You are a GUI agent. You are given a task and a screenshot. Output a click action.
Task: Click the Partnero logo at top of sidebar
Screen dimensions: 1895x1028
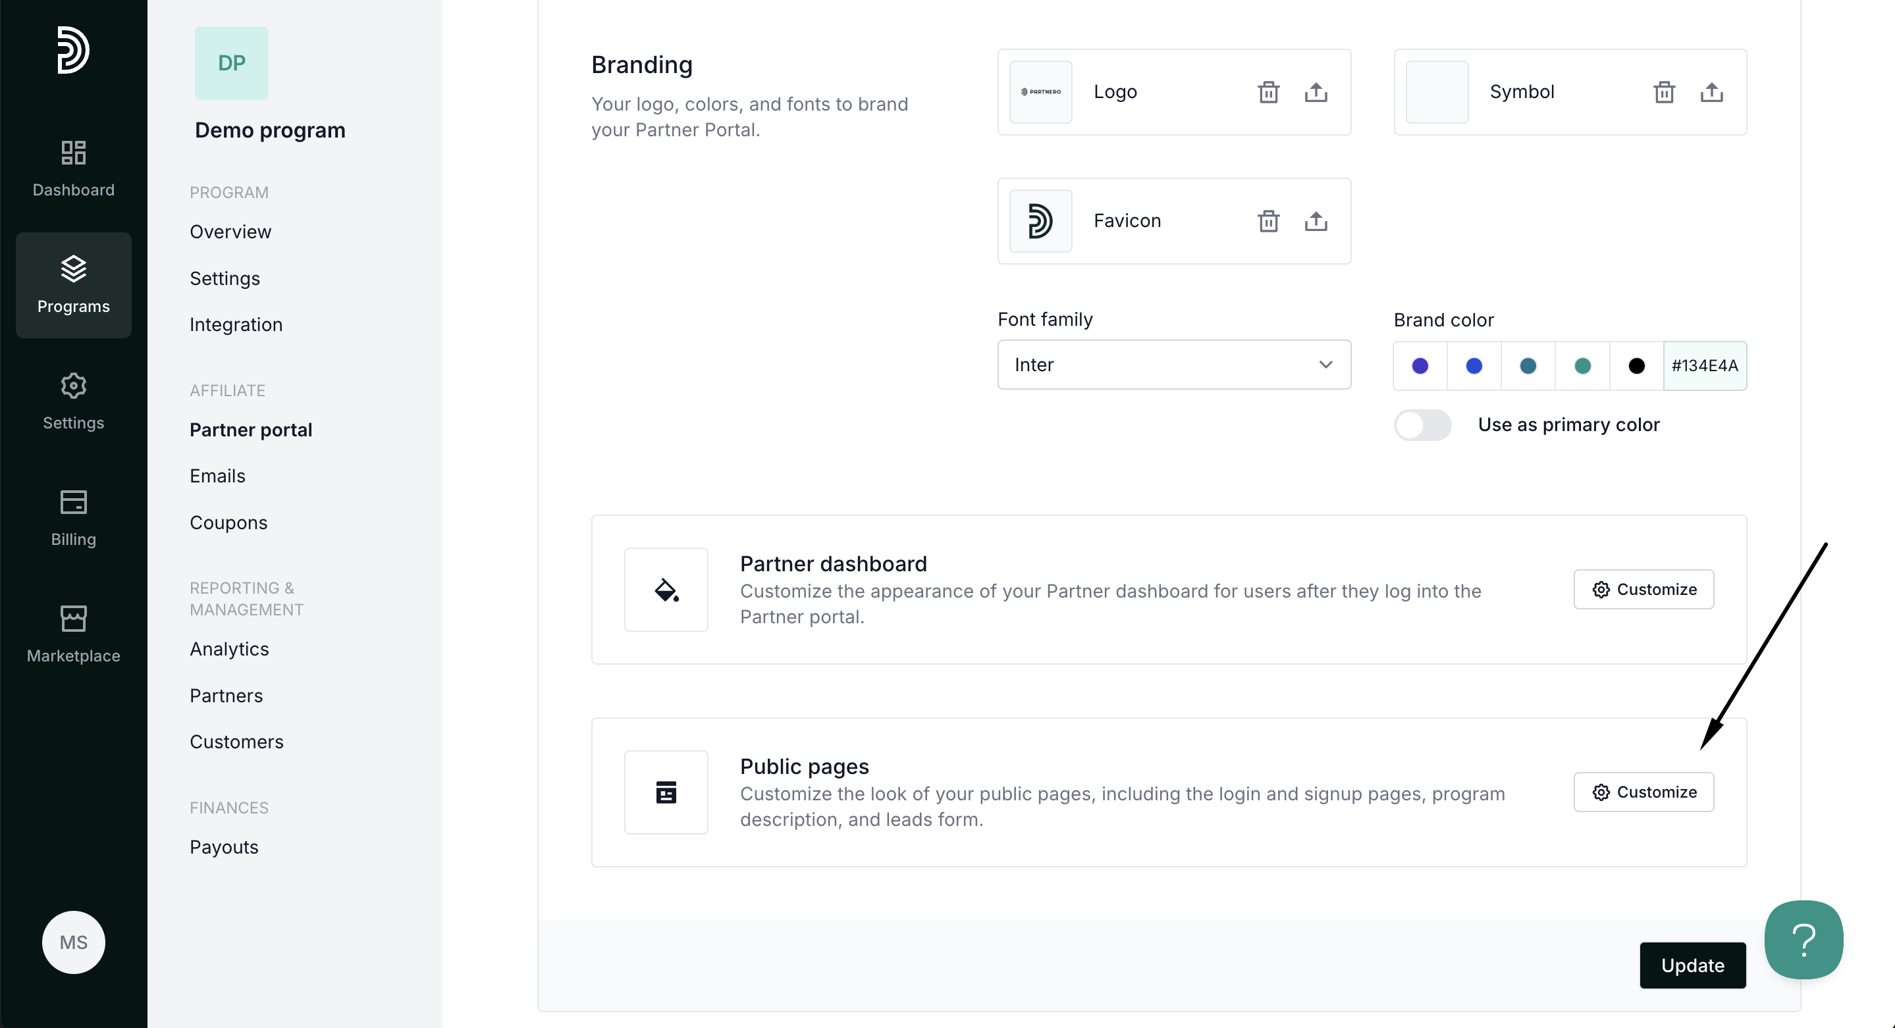(74, 50)
